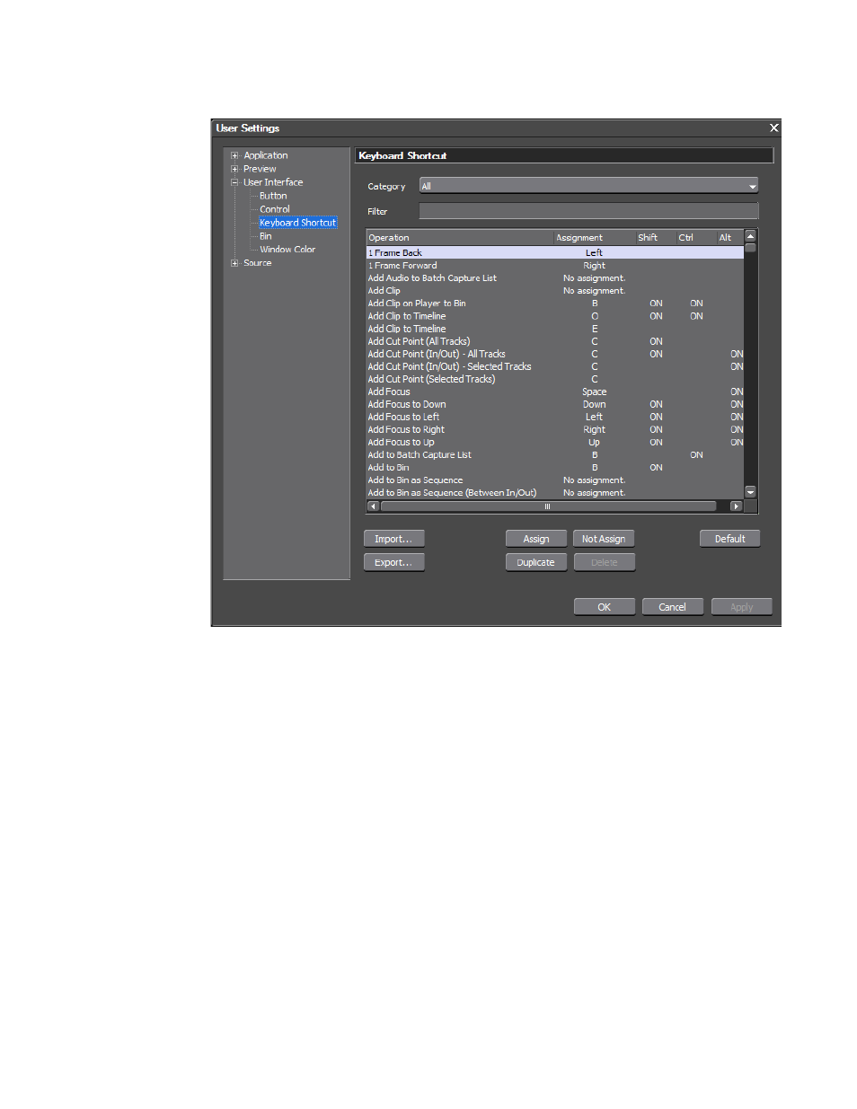This screenshot has width=857, height=1109.
Task: Select the 'Add to Bin' row
Action: click(555, 467)
